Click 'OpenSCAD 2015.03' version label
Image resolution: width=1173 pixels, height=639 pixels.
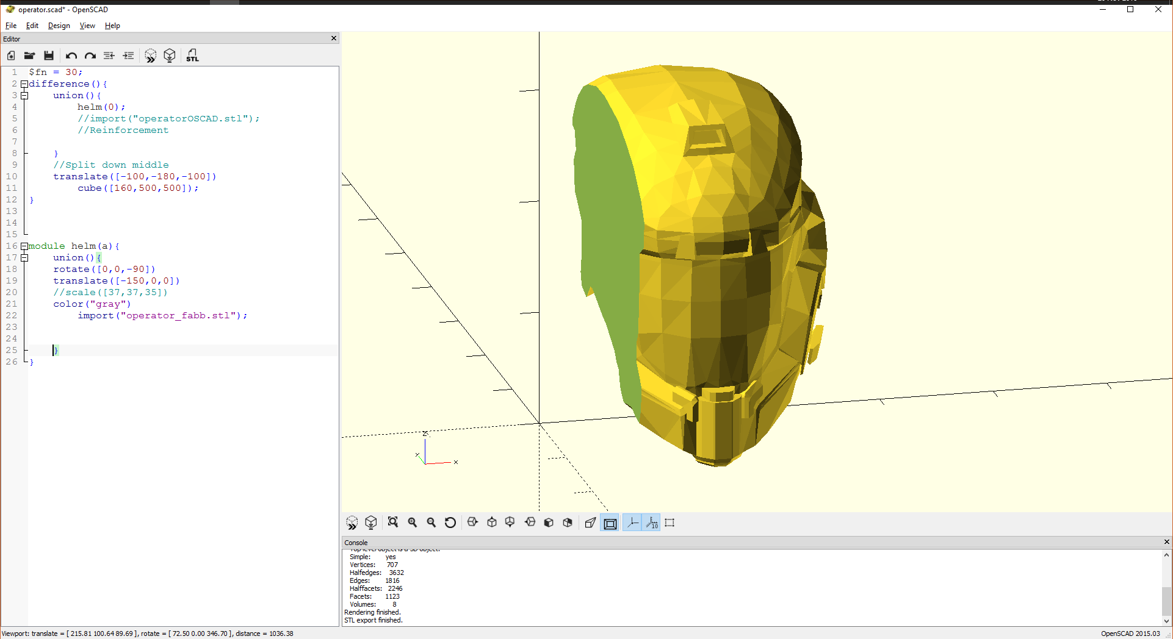[x=1130, y=634]
